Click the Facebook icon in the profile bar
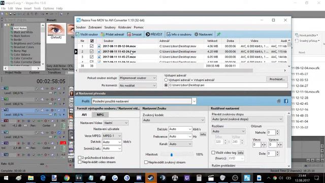The width and height of the screenshot is (325, 183). tap(286, 101)
